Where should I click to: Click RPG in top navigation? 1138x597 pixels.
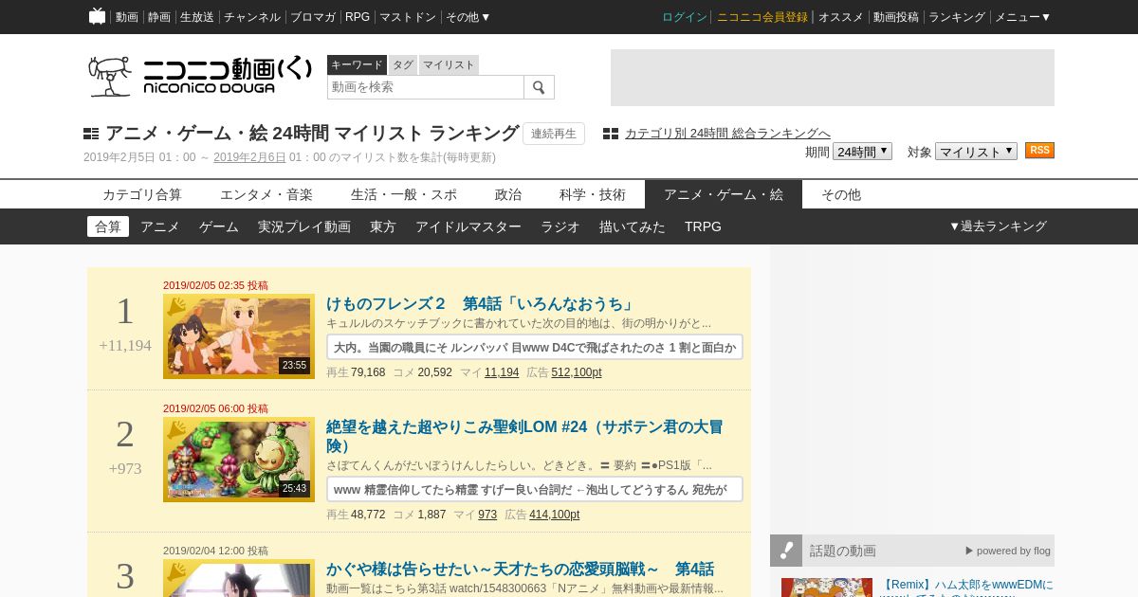pyautogui.click(x=358, y=17)
